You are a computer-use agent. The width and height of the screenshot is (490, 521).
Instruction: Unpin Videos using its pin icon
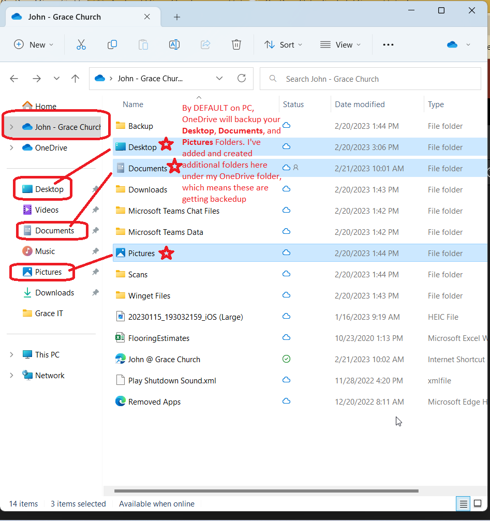(95, 210)
